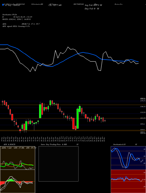Open the blue Stochastics chart panel
Image resolution: width=146 pixels, height=193 pixels.
[128, 158]
